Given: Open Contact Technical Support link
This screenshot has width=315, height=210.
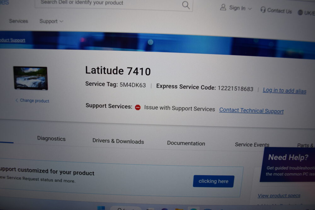Looking at the screenshot, I should [x=251, y=111].
